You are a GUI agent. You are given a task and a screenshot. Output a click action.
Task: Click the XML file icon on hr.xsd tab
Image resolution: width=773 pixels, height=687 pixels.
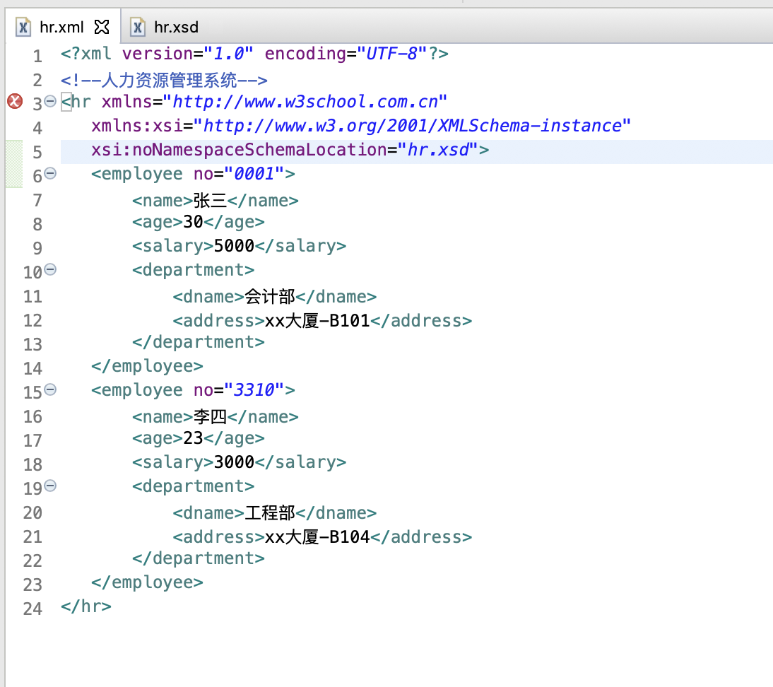pyautogui.click(x=138, y=27)
